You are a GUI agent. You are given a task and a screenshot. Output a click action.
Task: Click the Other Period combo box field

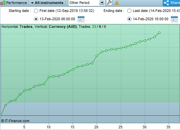tap(87, 3)
